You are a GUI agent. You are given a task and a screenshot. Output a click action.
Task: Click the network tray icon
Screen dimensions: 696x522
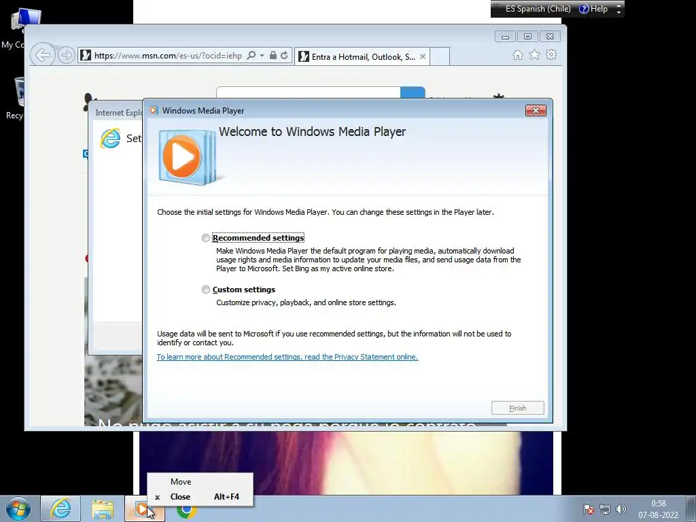tap(604, 510)
